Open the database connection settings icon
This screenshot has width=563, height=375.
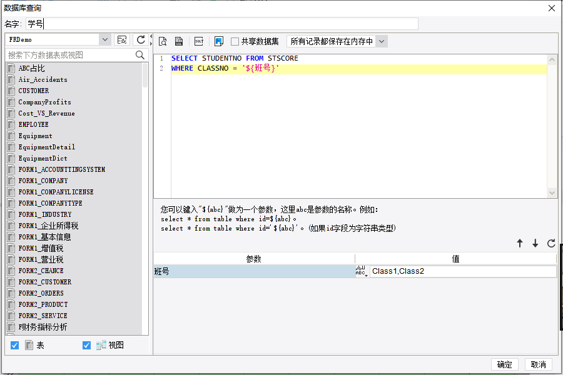click(x=122, y=39)
